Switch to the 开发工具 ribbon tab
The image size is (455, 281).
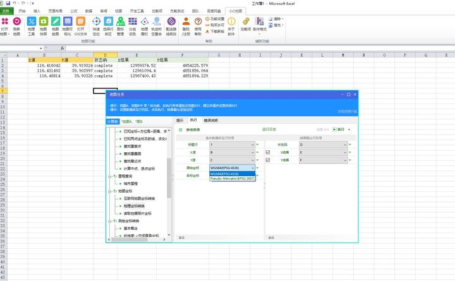click(136, 11)
